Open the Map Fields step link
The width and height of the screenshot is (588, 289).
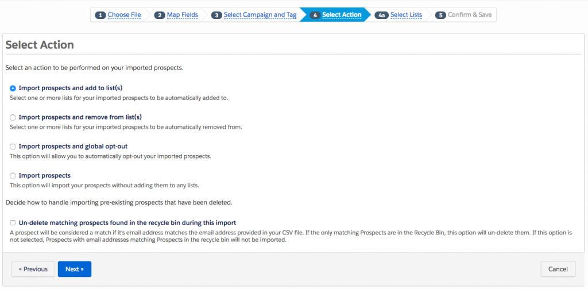click(x=183, y=15)
